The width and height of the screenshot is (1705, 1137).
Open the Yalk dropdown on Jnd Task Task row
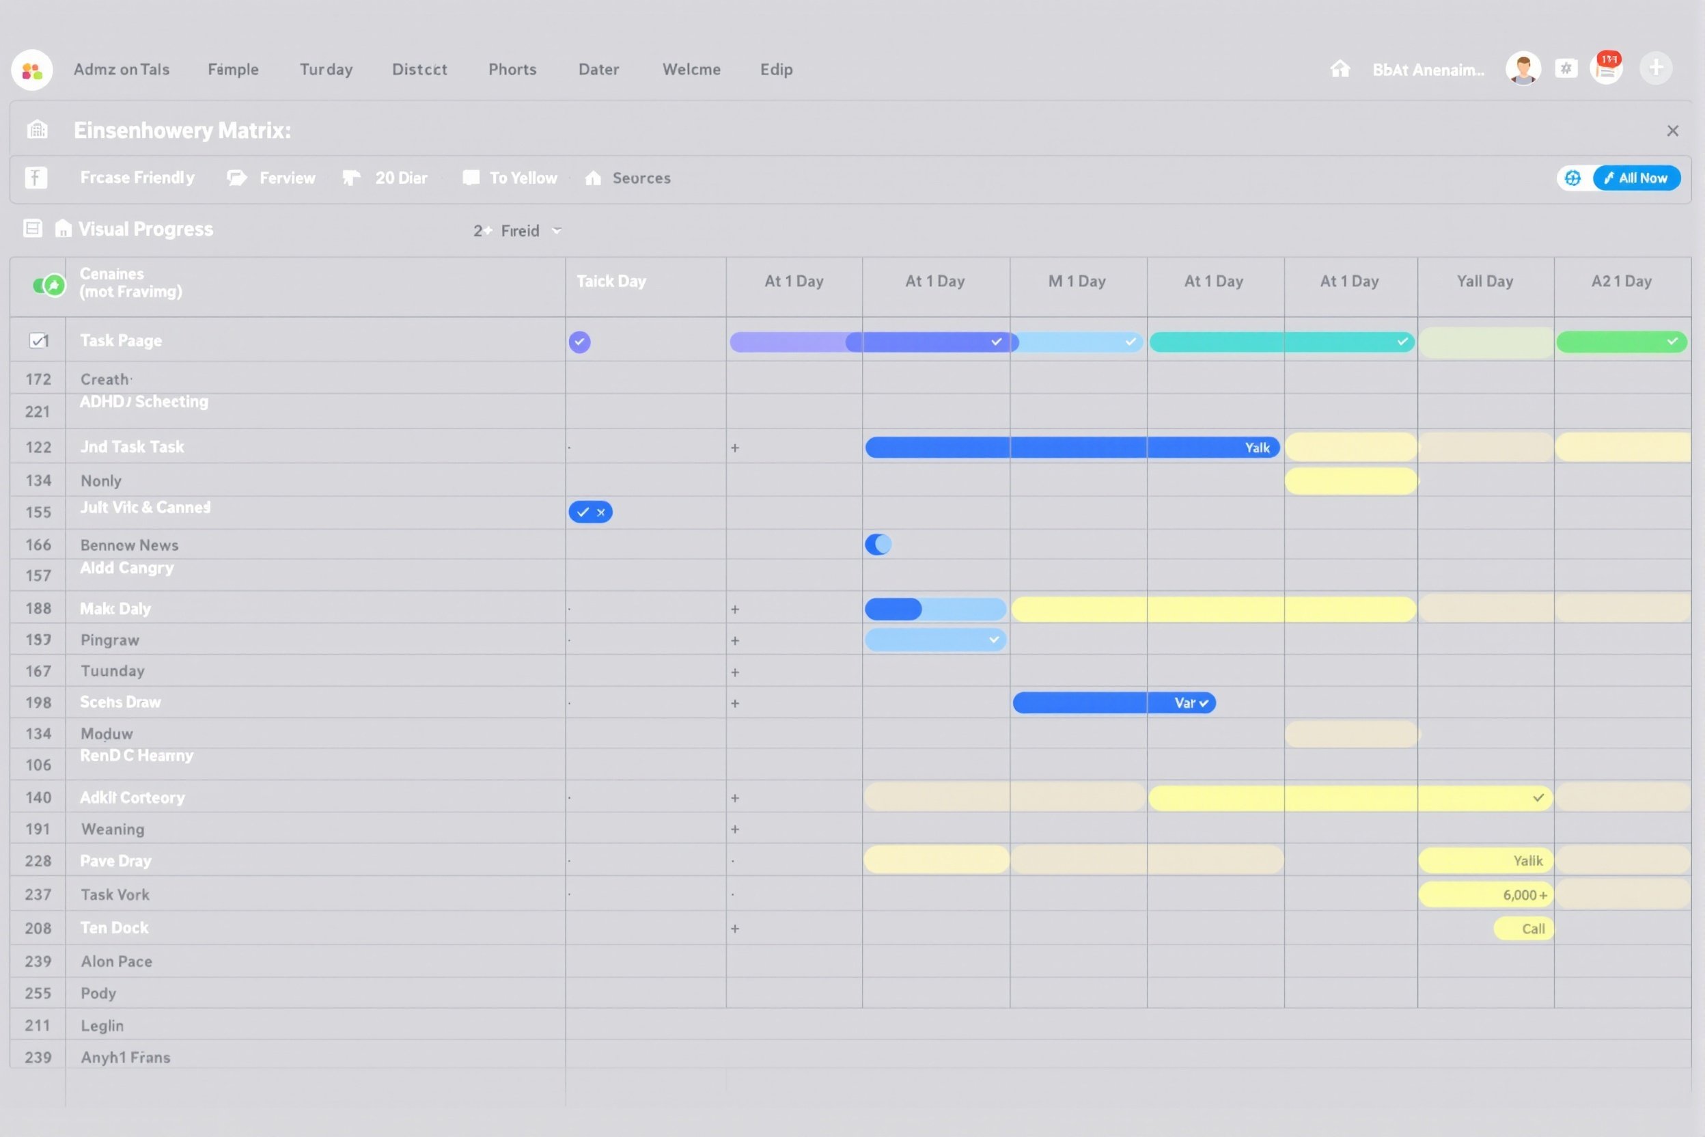tap(1258, 447)
